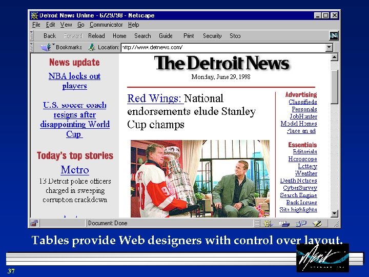Open the Classifieds link
The image size is (369, 277).
(x=303, y=102)
